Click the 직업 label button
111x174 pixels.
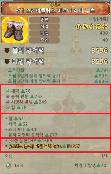pos(44,26)
